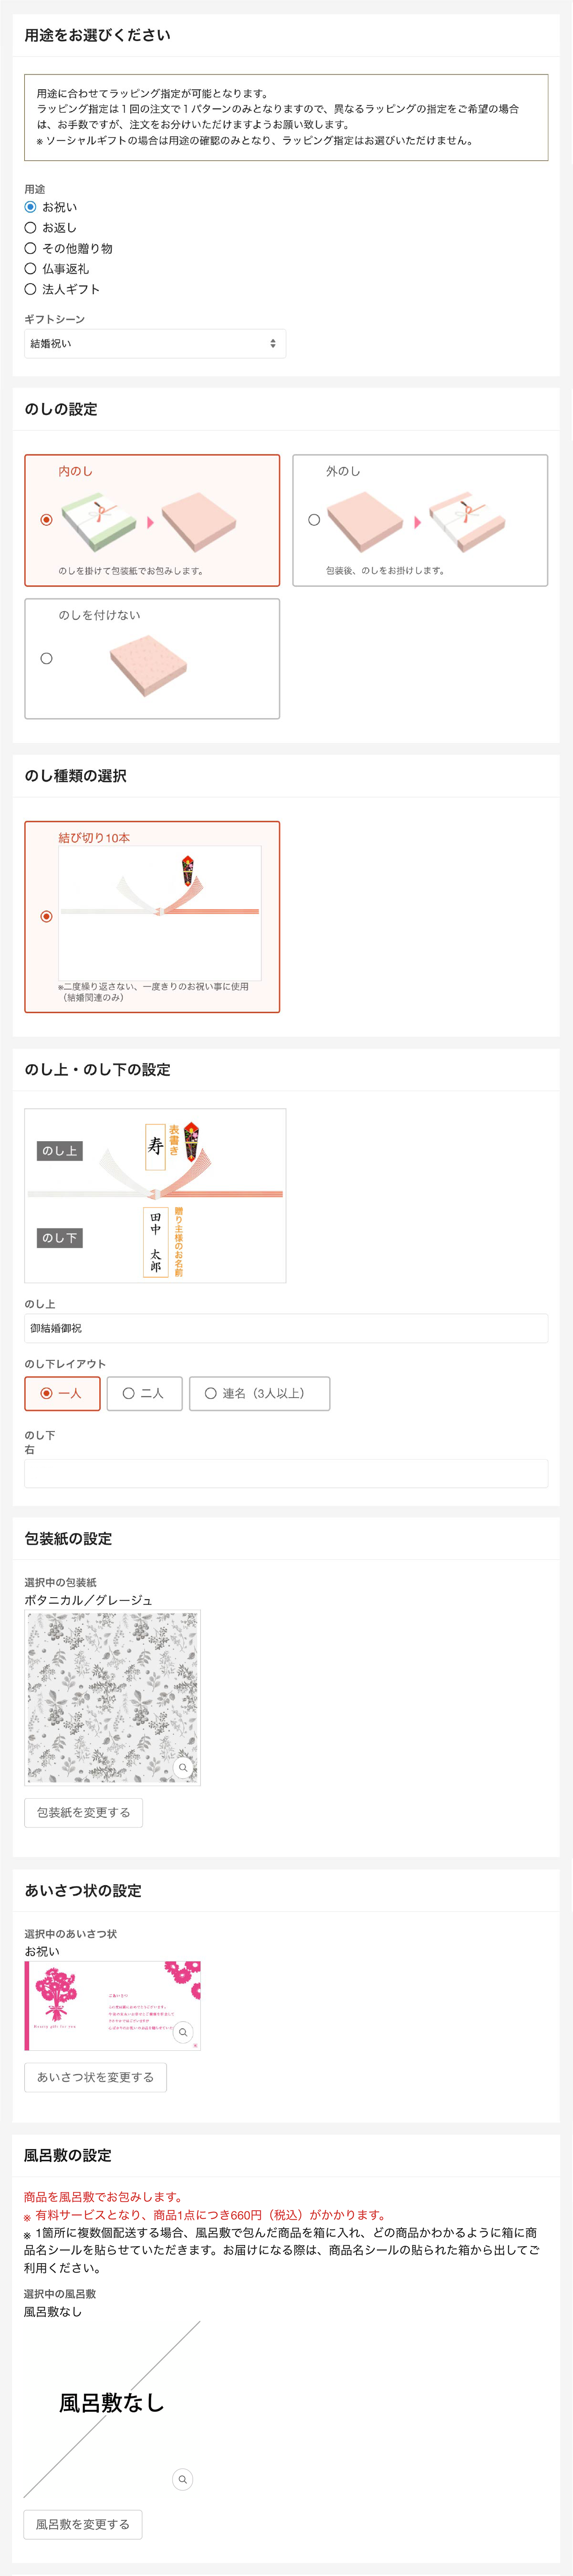The image size is (573, 2576).
Task: Click magnifier icon on greeting card preview
Action: 183,2032
